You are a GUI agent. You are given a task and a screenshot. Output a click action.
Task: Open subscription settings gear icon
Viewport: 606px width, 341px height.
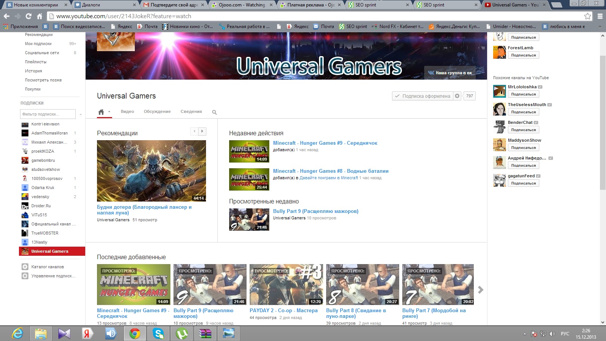[x=457, y=96]
